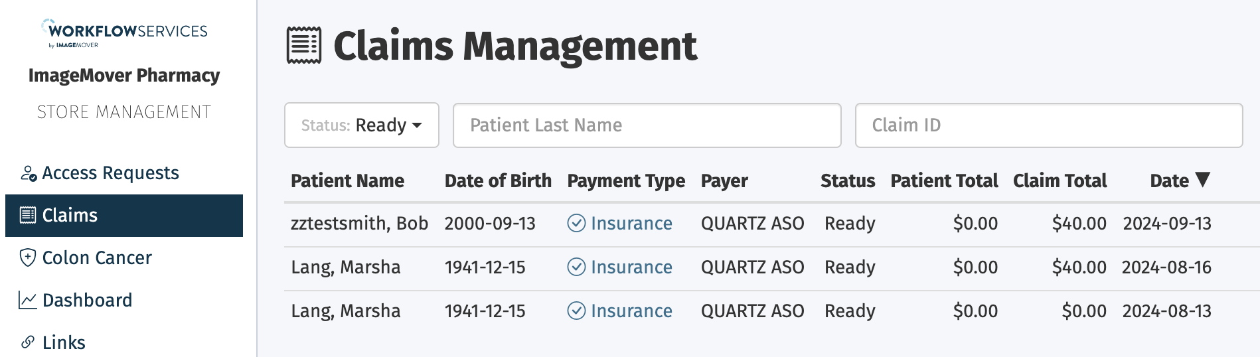The image size is (1260, 357).
Task: Open the Status: Ready dropdown
Action: pos(362,125)
